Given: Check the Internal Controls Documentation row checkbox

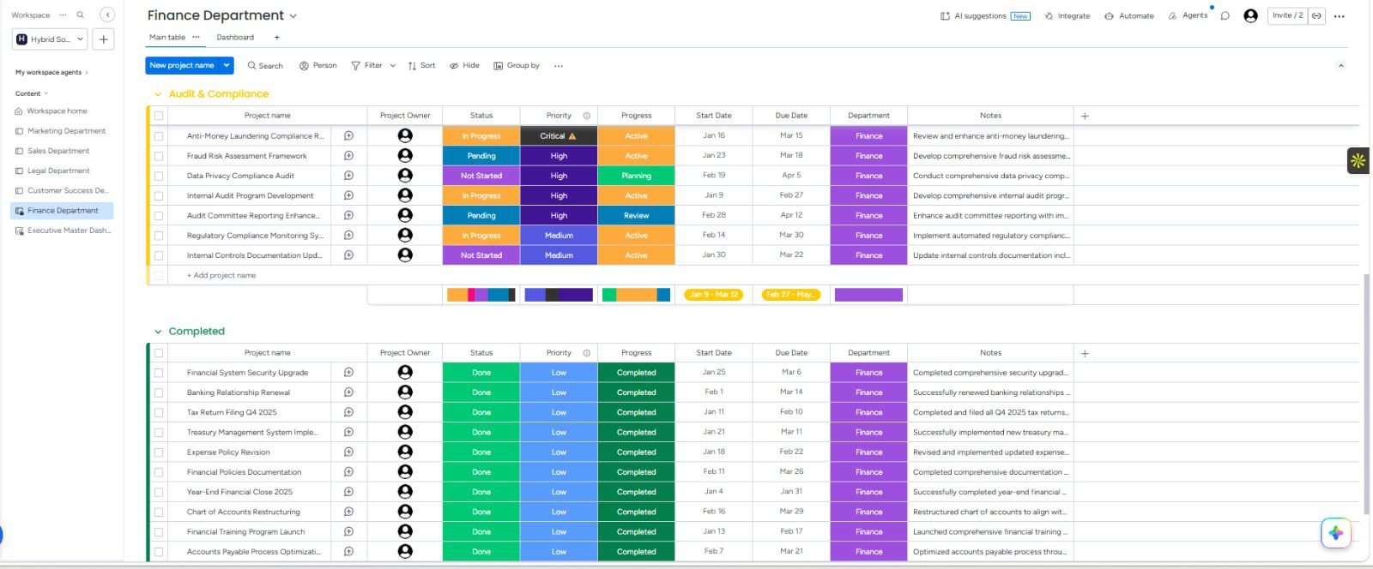Looking at the screenshot, I should (x=159, y=255).
